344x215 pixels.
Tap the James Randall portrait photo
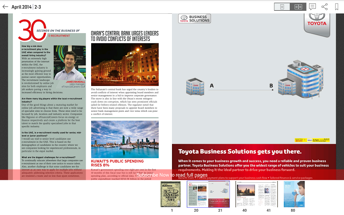[70, 62]
